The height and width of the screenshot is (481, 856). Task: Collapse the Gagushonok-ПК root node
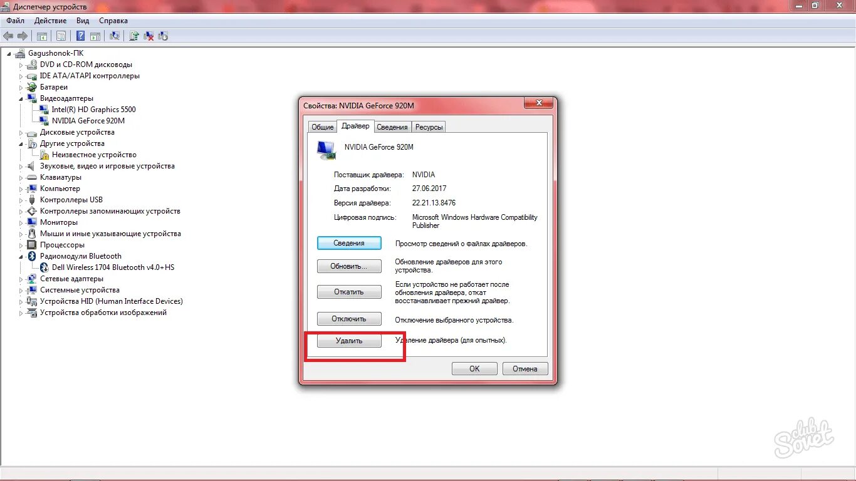pyautogui.click(x=9, y=53)
